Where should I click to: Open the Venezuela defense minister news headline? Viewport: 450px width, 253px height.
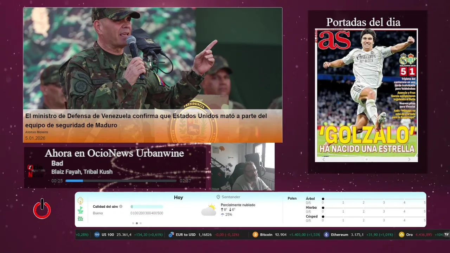[x=146, y=121]
